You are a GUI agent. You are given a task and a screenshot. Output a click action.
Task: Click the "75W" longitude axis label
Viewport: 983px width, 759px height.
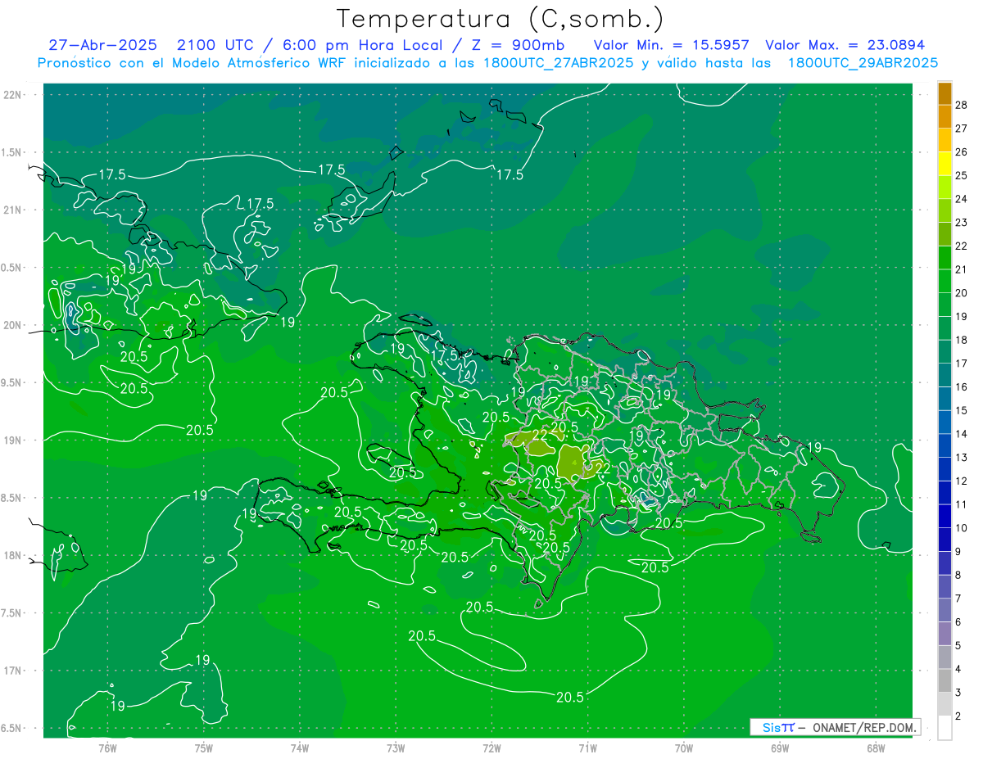click(204, 749)
